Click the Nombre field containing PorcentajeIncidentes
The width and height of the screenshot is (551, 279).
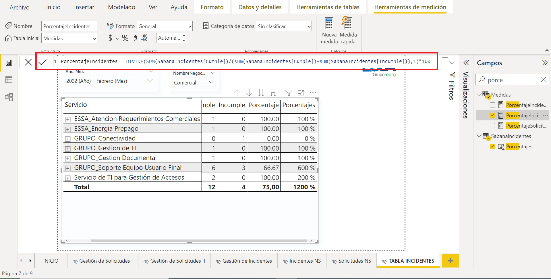click(x=69, y=26)
